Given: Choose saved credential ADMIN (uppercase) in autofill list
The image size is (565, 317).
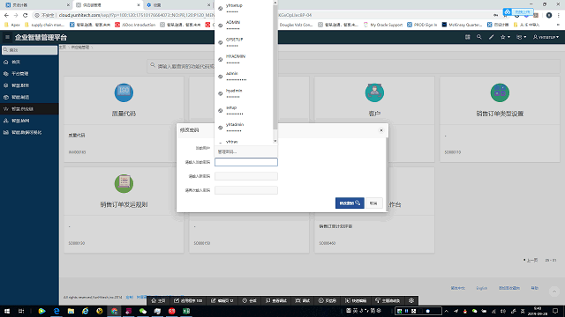Looking at the screenshot, I should 244,26.
